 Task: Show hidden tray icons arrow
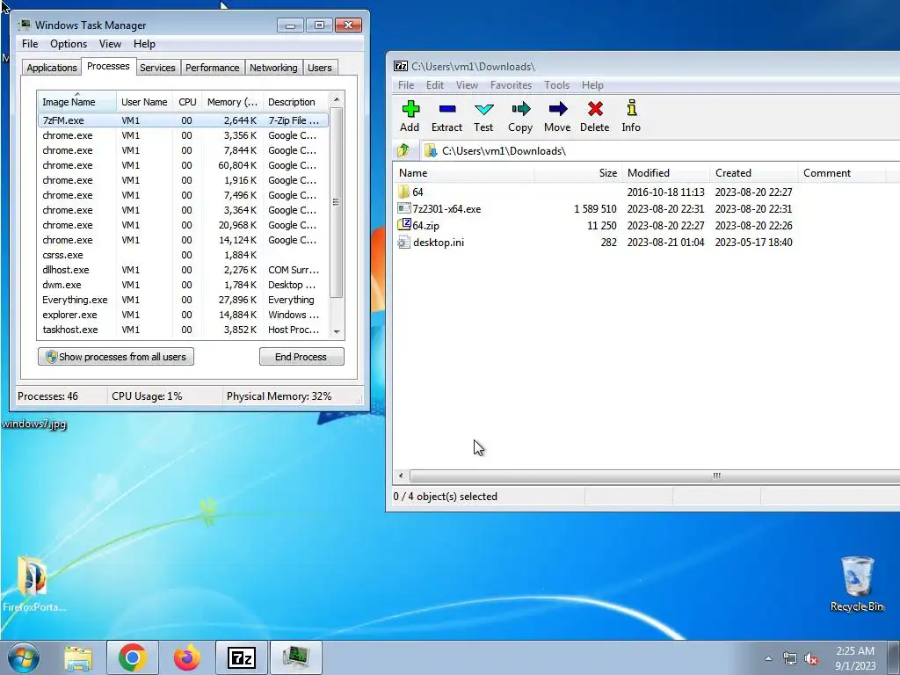768,659
